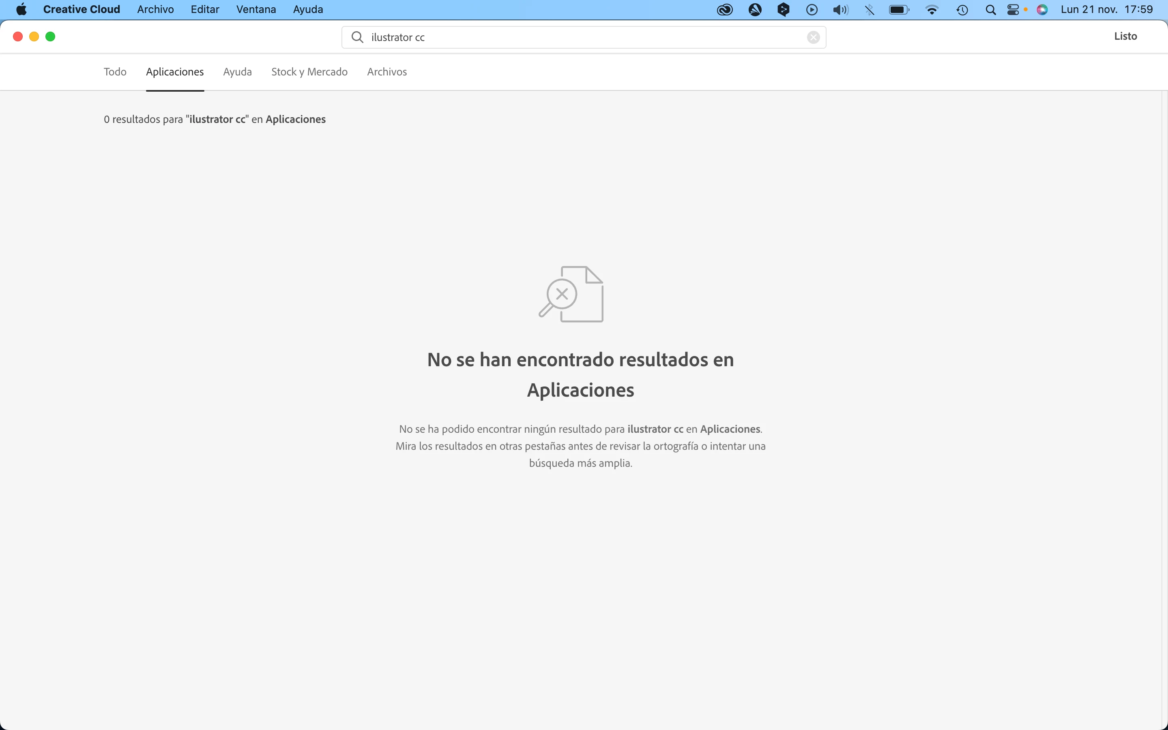Clear the search field with the X icon
This screenshot has width=1168, height=730.
click(x=813, y=37)
